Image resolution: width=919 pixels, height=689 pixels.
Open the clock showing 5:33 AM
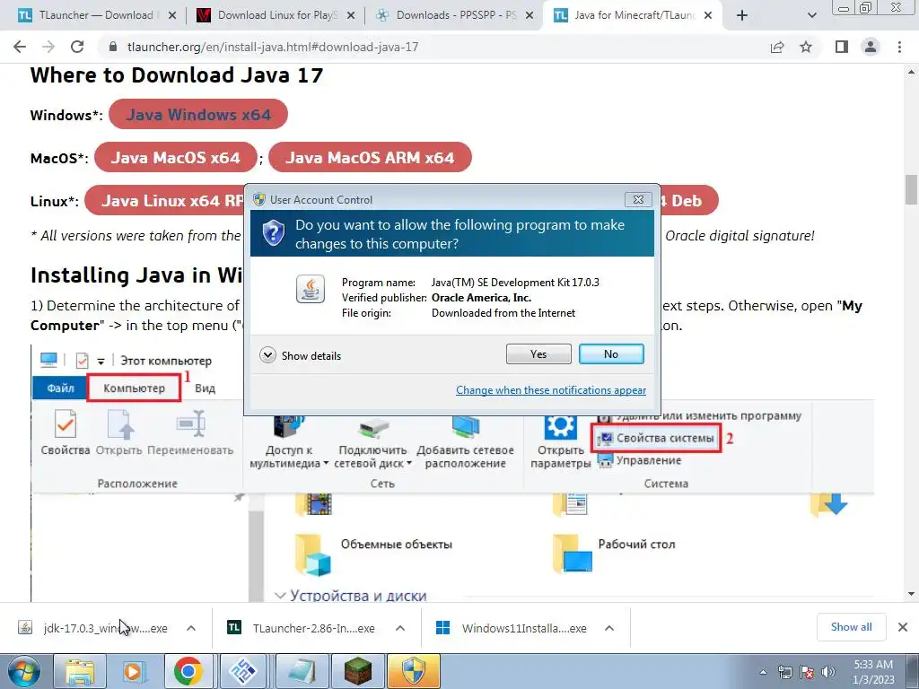tap(873, 671)
